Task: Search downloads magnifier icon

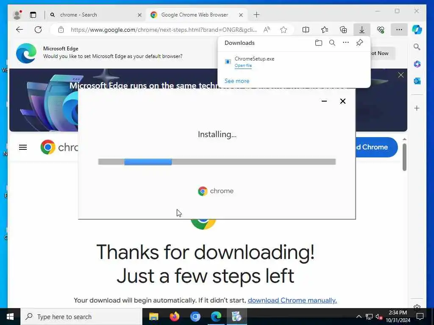Action: point(332,43)
